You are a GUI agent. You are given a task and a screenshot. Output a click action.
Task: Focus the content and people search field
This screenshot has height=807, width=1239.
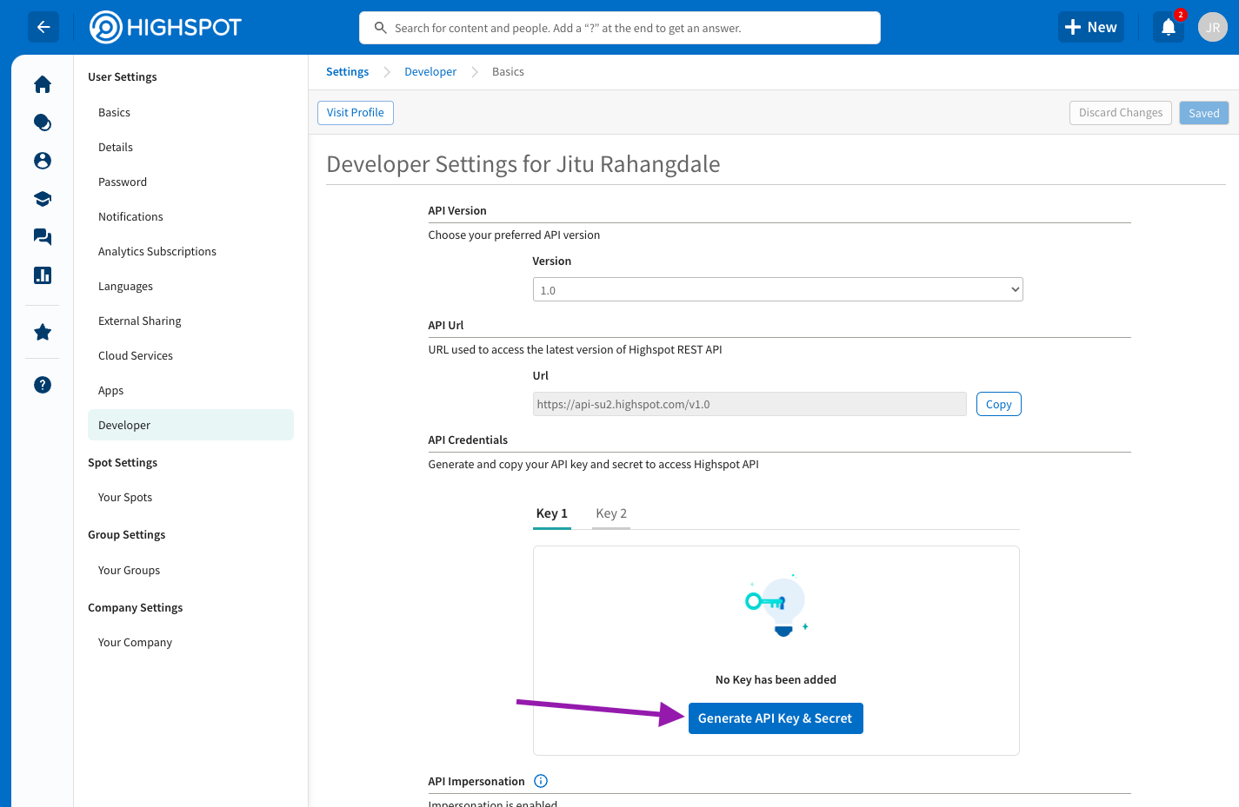[620, 28]
